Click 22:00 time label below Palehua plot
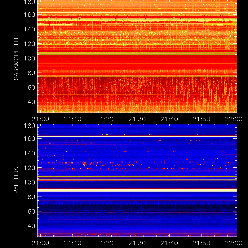This screenshot has height=248, width=248. [x=234, y=243]
